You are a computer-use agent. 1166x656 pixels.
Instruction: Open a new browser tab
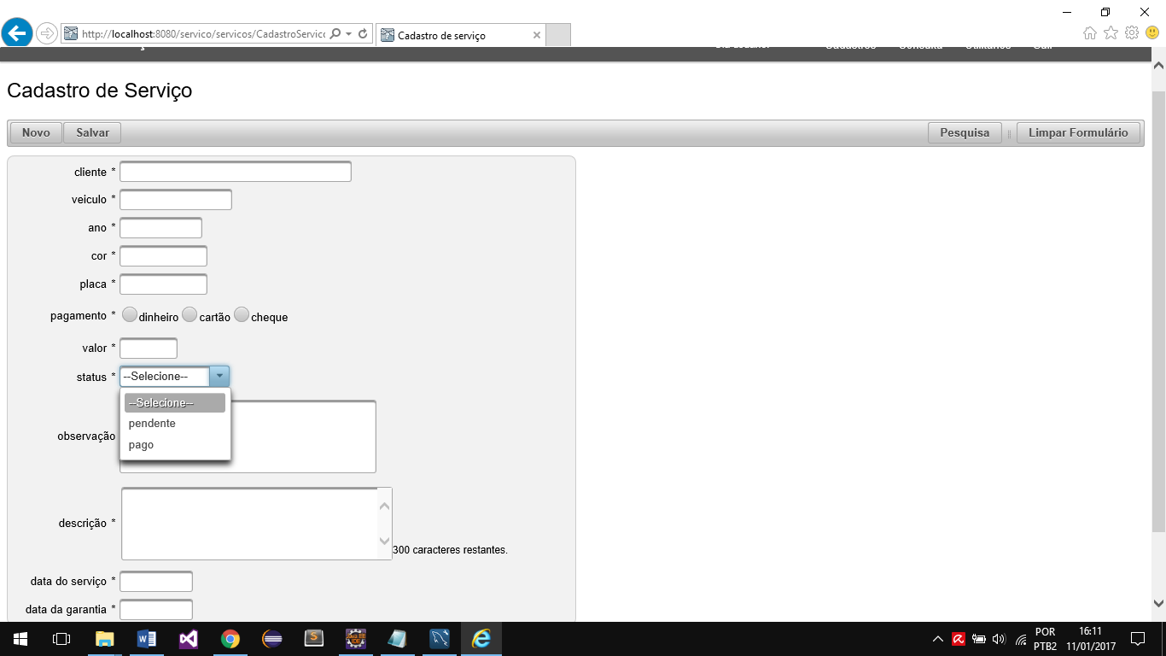558,35
